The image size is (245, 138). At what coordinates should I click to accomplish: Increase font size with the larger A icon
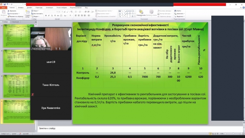65,12
